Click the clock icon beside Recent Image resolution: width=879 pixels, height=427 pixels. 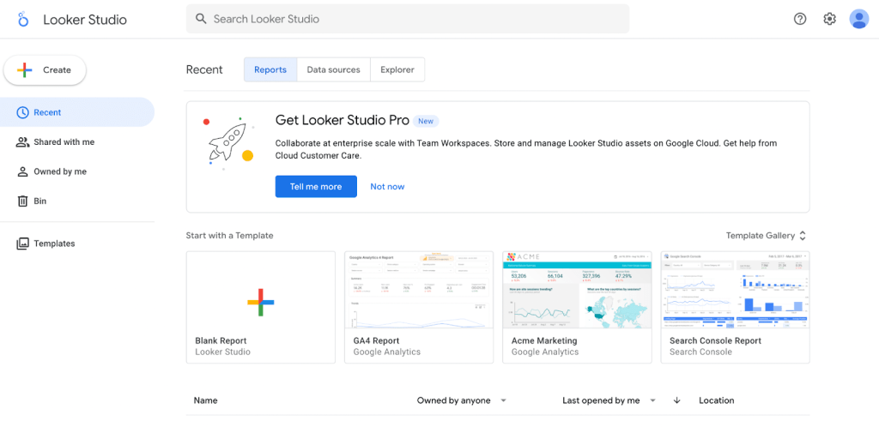tap(22, 112)
